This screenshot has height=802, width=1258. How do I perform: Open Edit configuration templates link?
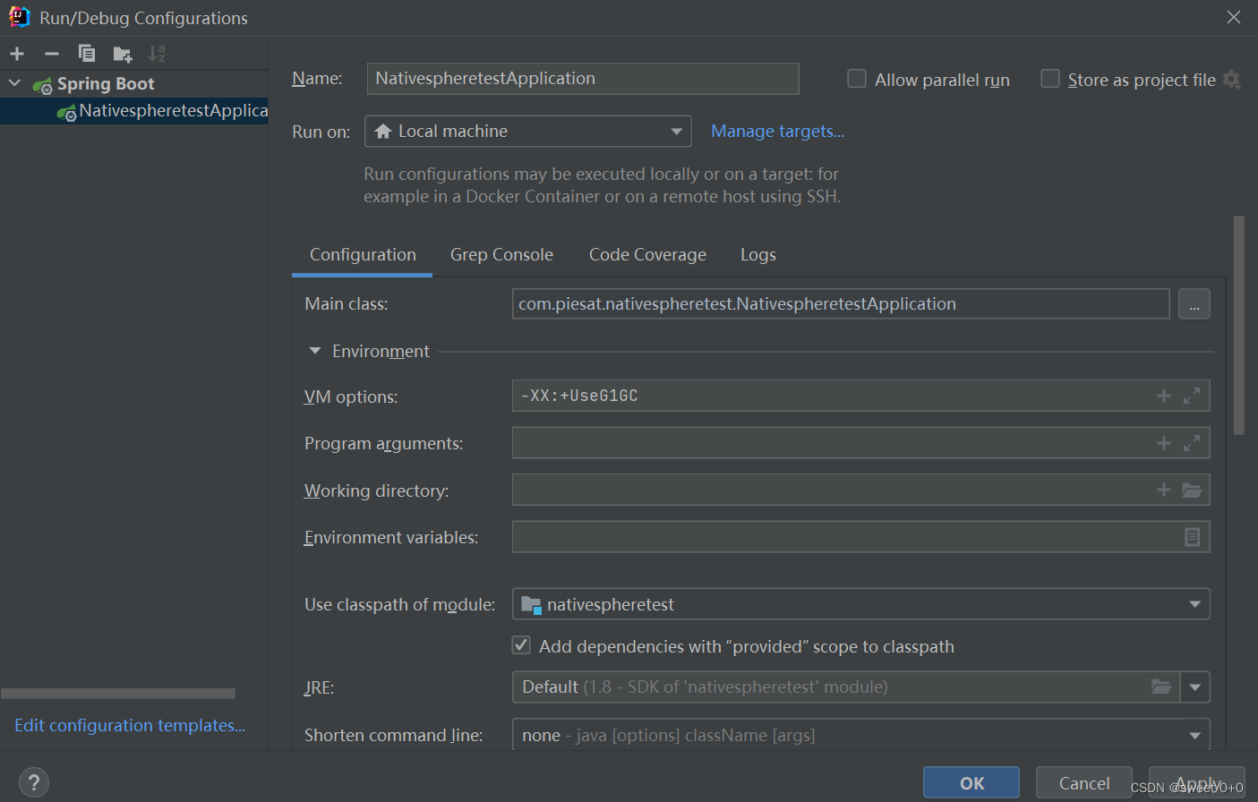[x=130, y=725]
